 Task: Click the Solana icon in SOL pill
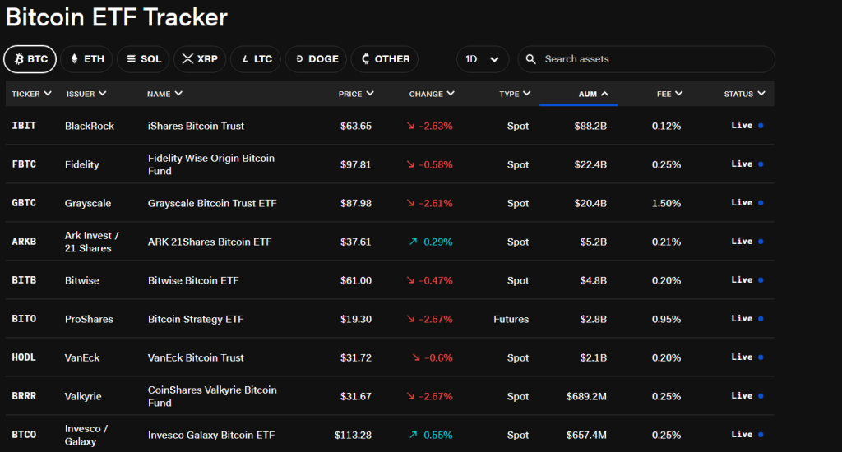[x=130, y=59]
